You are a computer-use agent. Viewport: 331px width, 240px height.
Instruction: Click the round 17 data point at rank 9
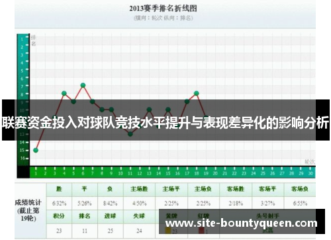(x=187, y=101)
